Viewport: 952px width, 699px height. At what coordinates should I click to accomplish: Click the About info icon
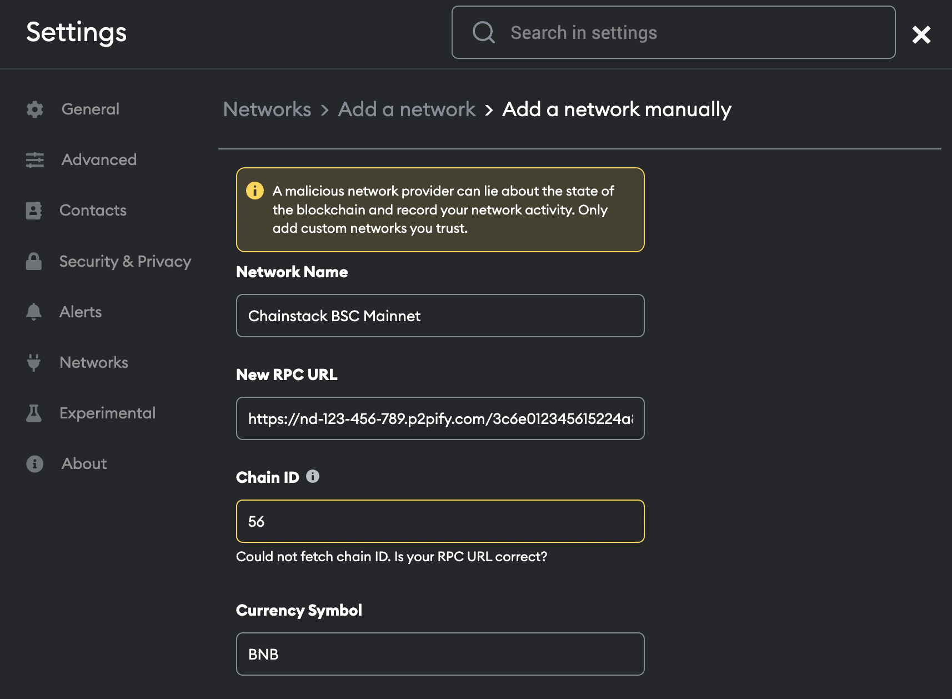pyautogui.click(x=34, y=463)
